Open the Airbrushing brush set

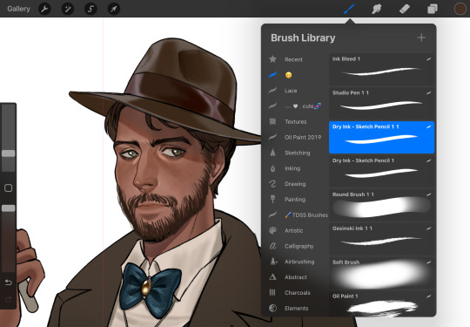[x=299, y=262]
